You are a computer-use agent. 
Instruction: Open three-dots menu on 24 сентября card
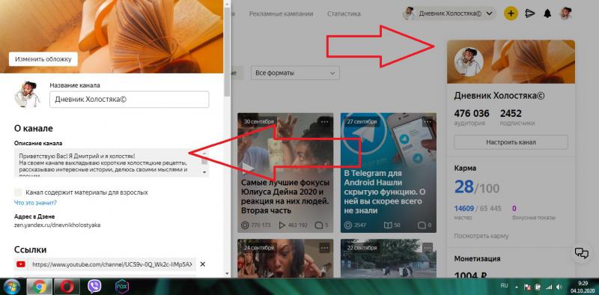coord(325,248)
